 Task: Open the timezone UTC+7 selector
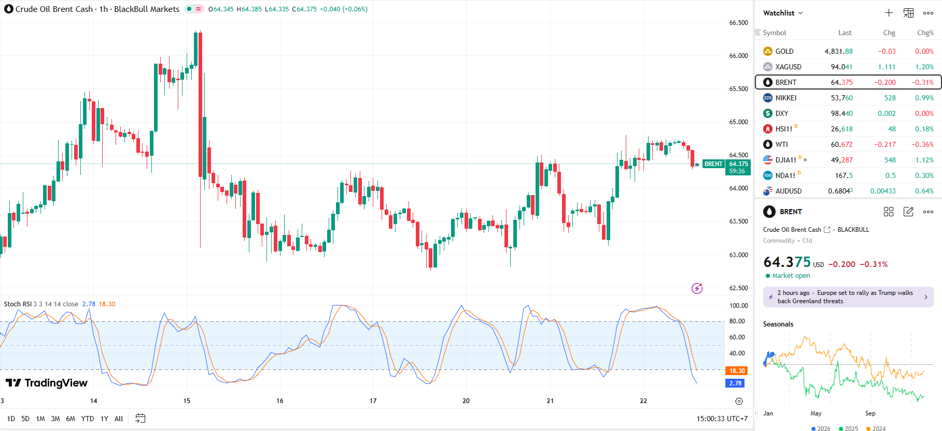click(x=722, y=419)
